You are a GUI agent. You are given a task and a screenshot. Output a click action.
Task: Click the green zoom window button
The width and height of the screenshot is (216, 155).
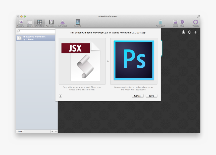(x=25, y=17)
